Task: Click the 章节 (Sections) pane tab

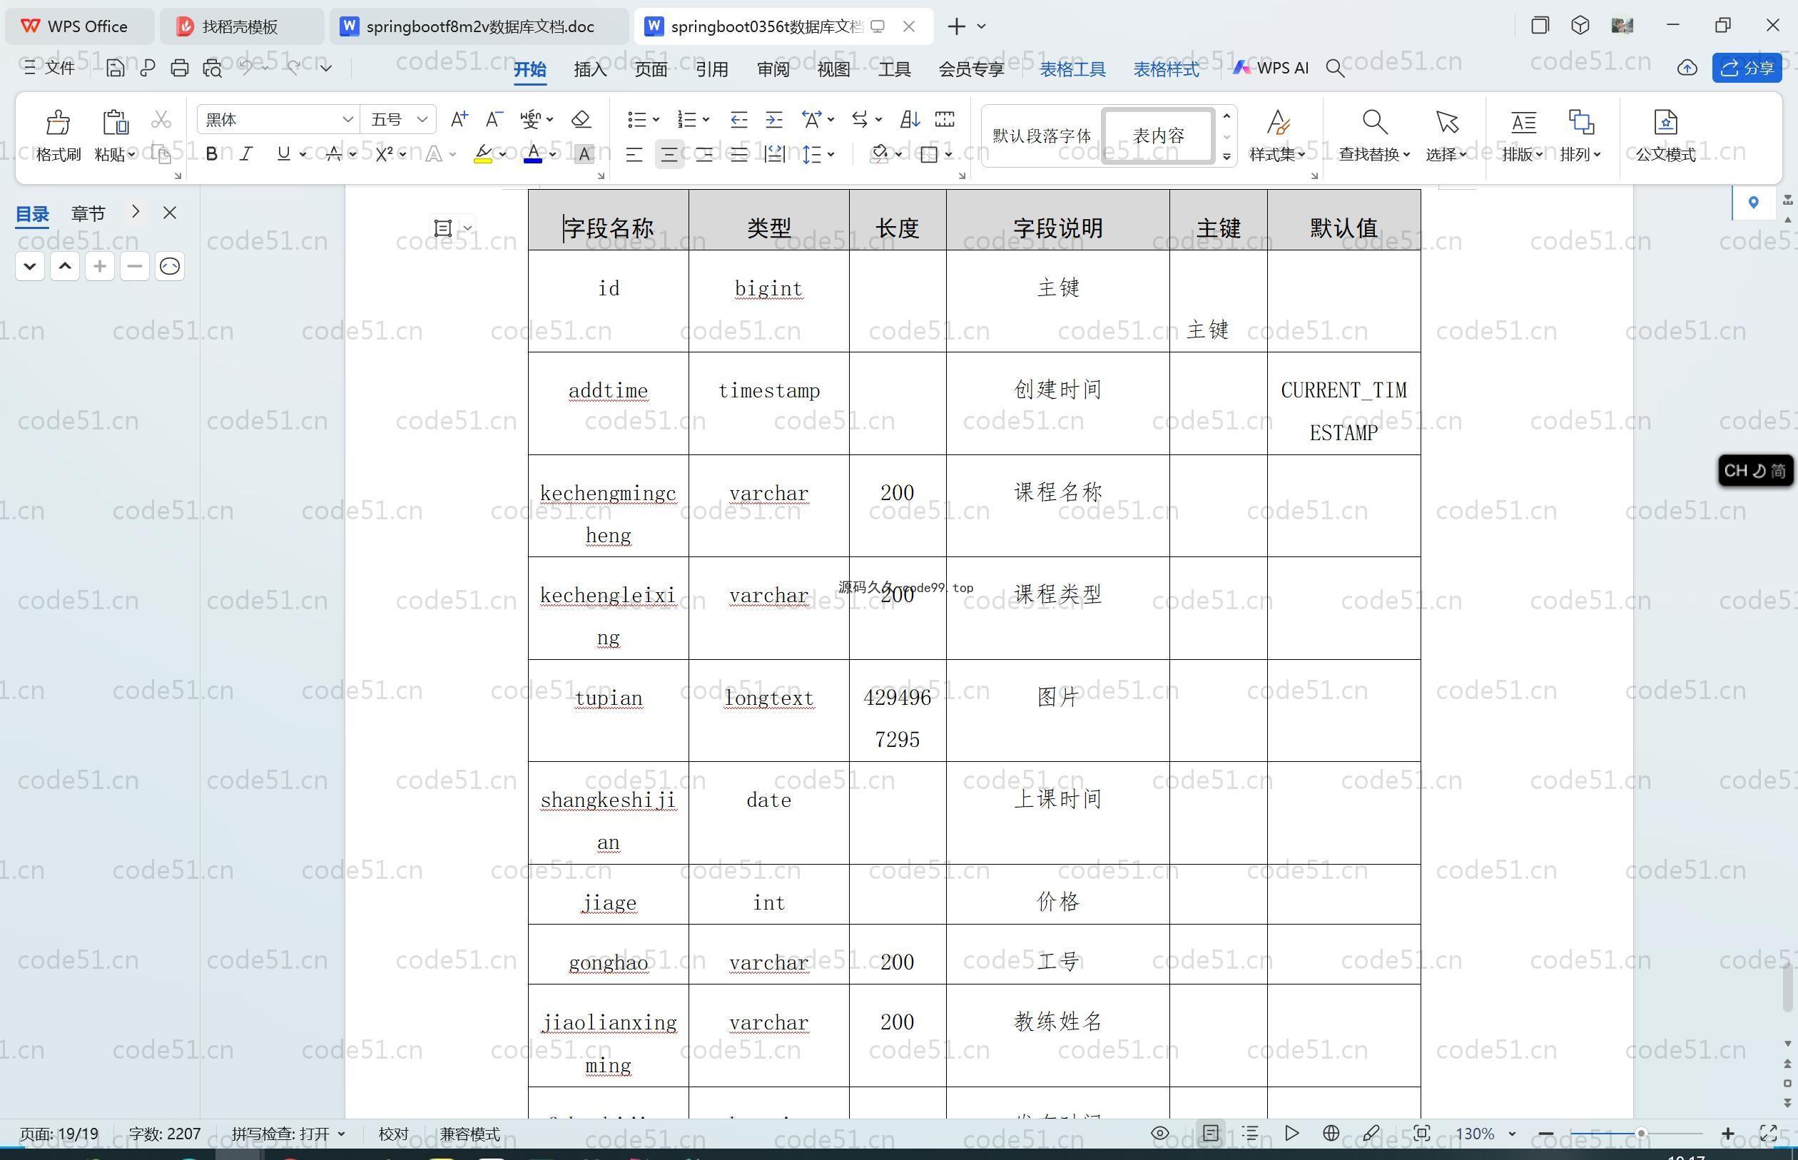Action: (x=88, y=214)
